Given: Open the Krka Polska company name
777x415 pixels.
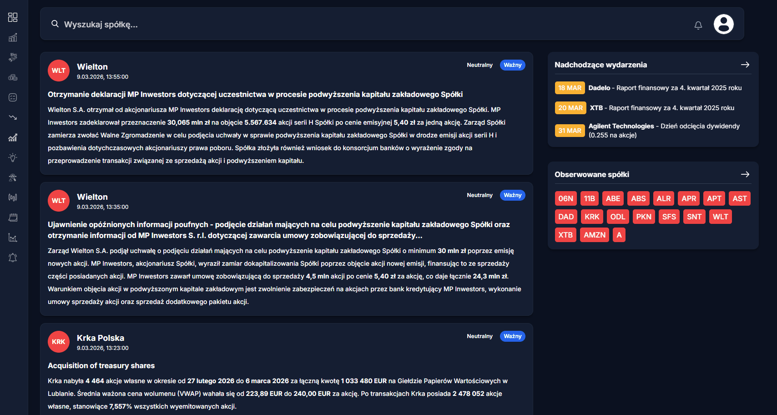Looking at the screenshot, I should click(x=101, y=338).
